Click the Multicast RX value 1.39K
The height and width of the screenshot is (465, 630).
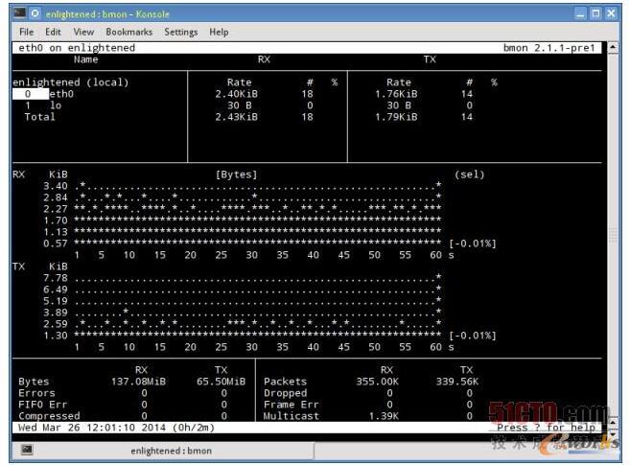tap(384, 416)
